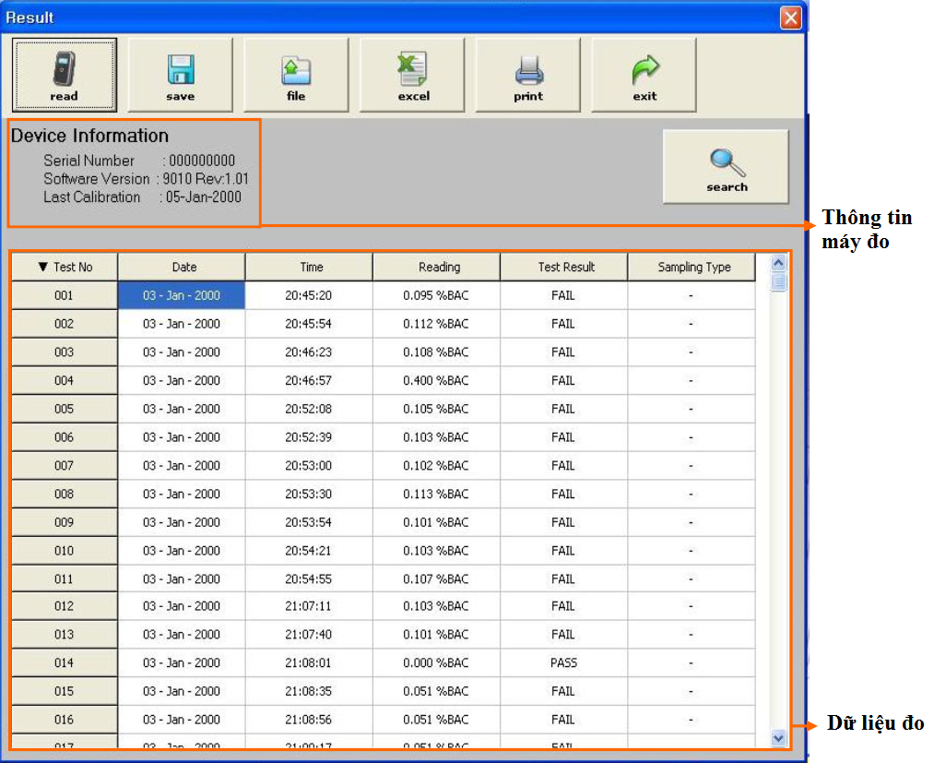
Task: Open search with the magnifying glass button
Action: pyautogui.click(x=727, y=167)
